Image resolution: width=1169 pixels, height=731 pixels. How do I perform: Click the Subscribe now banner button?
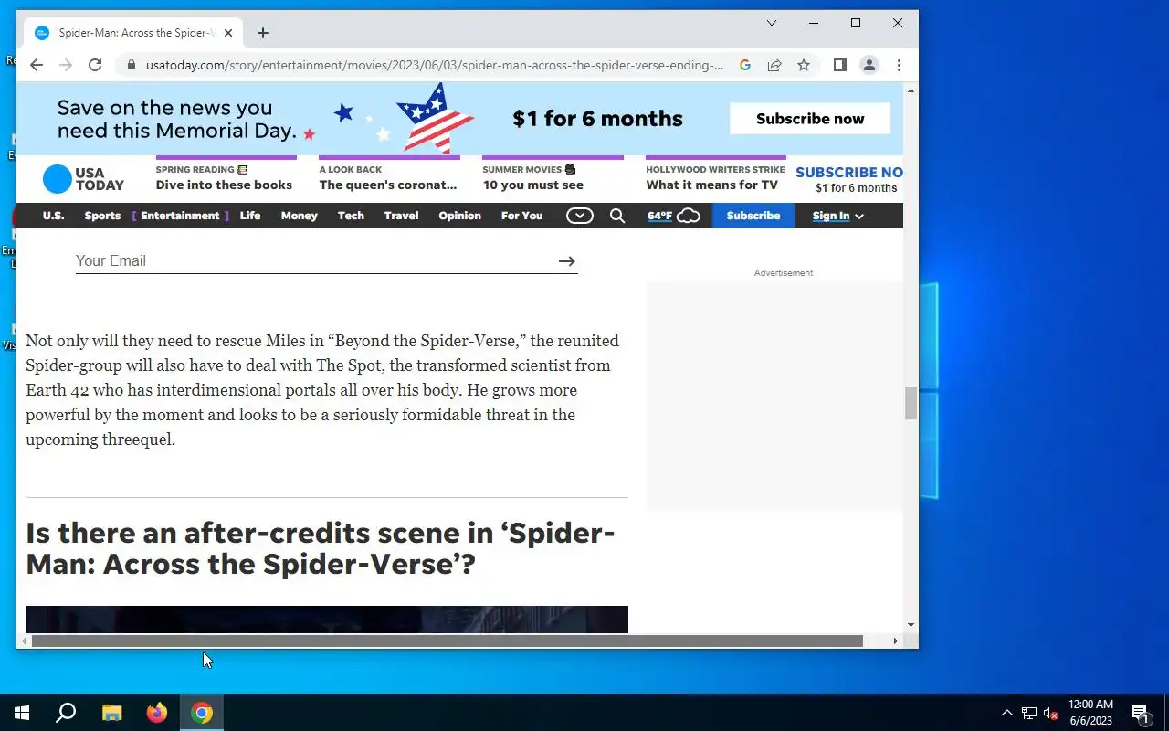point(810,119)
